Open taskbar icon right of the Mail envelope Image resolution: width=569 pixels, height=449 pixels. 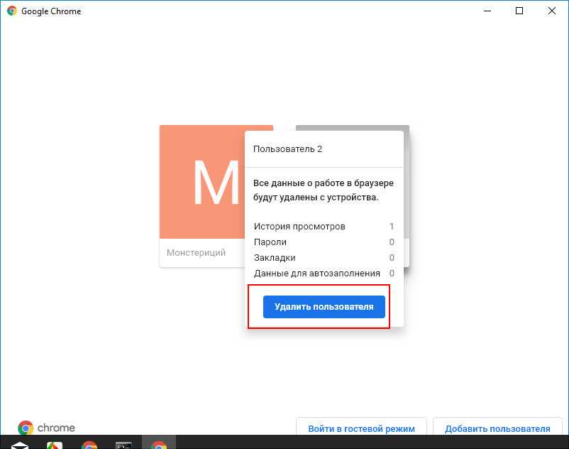point(55,445)
